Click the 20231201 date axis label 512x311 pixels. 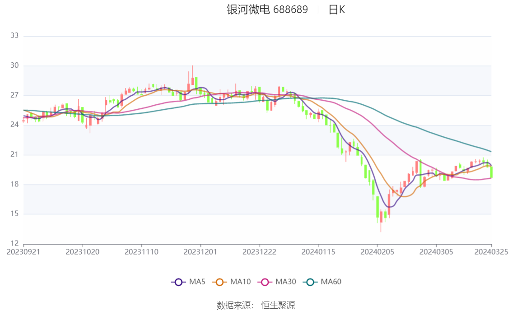[200, 252]
